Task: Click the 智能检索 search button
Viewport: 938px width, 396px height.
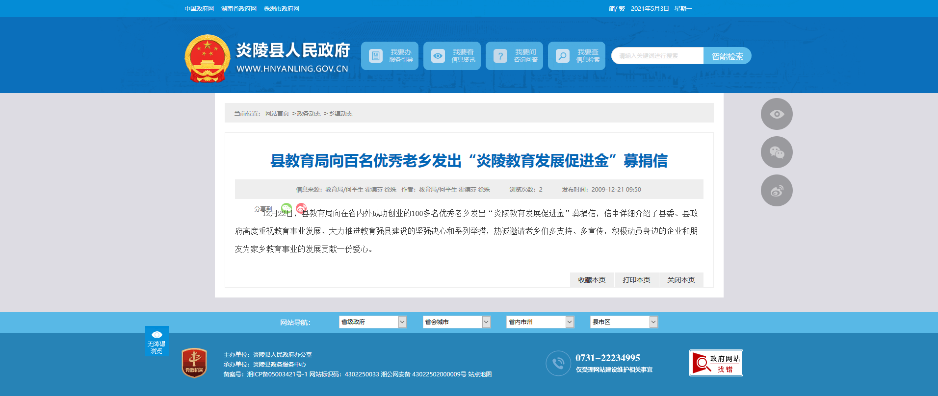Action: [x=727, y=56]
